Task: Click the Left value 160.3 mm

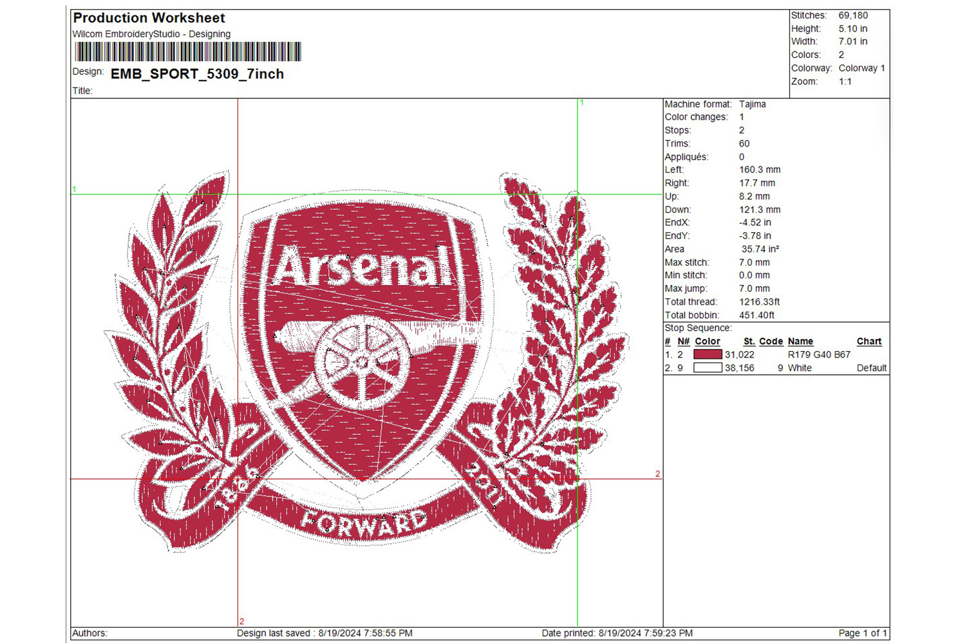Action: (x=760, y=170)
